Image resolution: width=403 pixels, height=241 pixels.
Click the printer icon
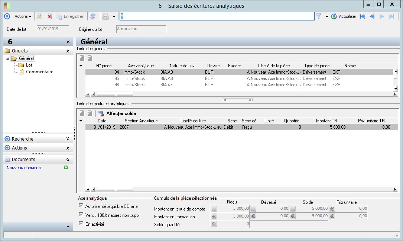(x=105, y=16)
